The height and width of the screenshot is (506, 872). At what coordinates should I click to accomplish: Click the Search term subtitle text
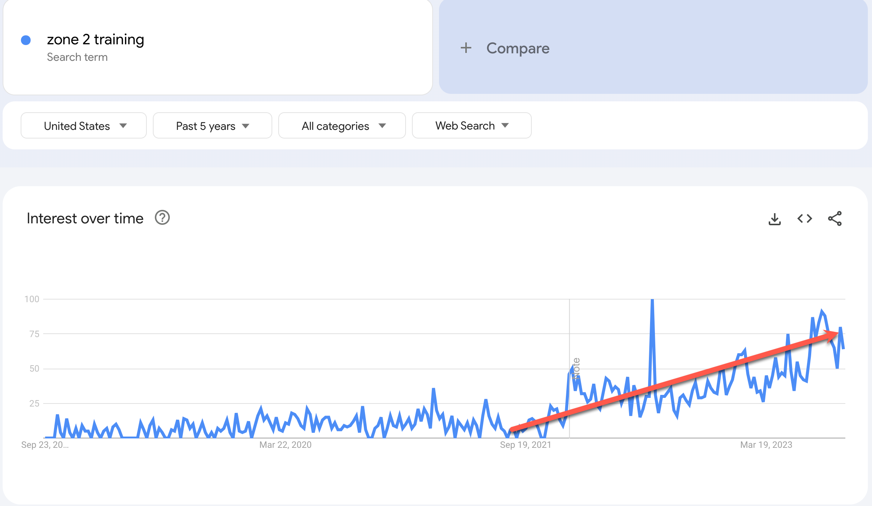tap(77, 57)
